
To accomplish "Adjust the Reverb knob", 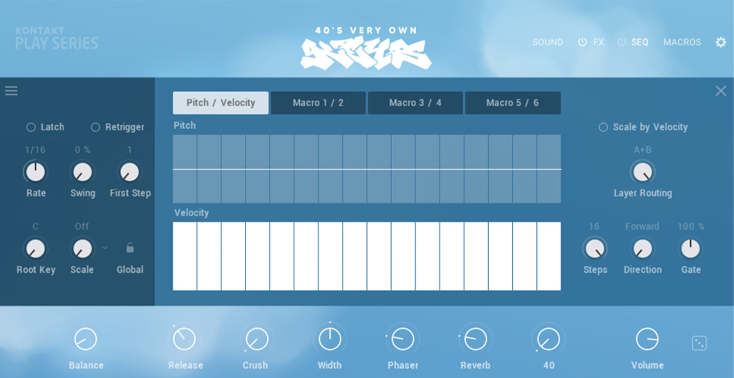I will pos(475,338).
